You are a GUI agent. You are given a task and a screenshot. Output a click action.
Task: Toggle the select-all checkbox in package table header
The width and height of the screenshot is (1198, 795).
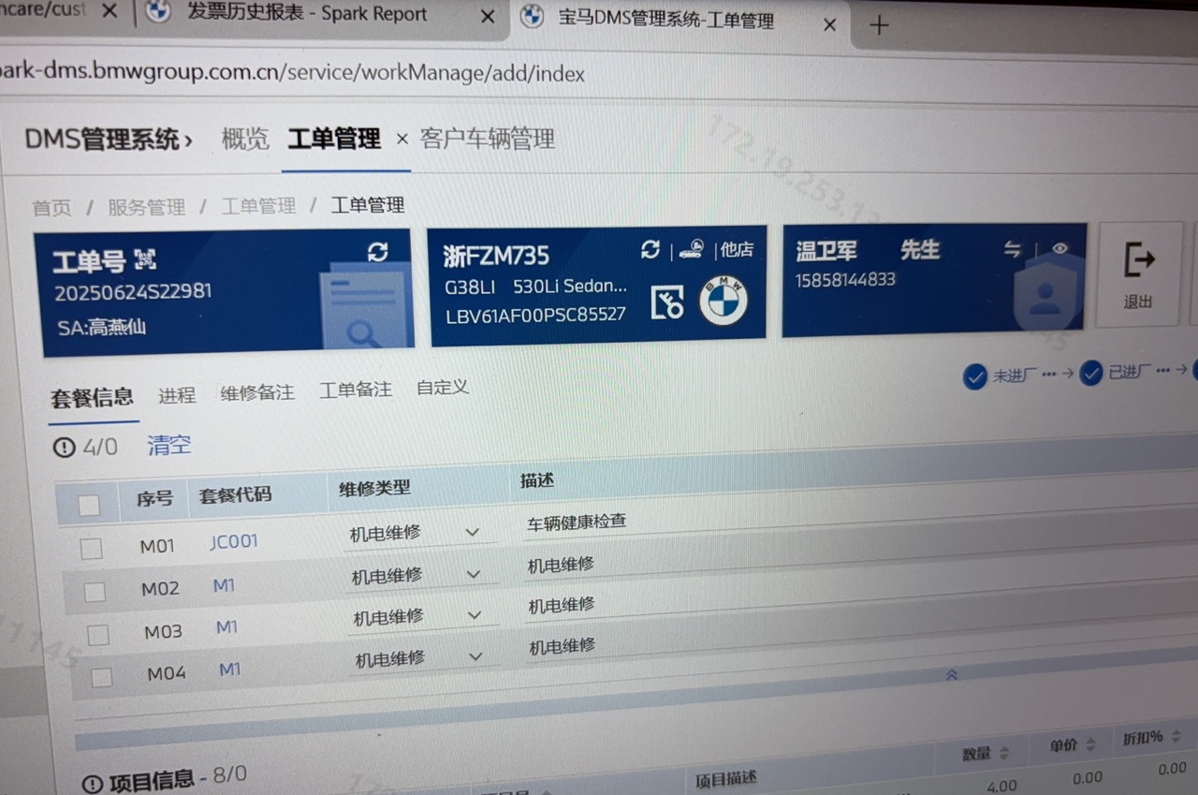(89, 506)
